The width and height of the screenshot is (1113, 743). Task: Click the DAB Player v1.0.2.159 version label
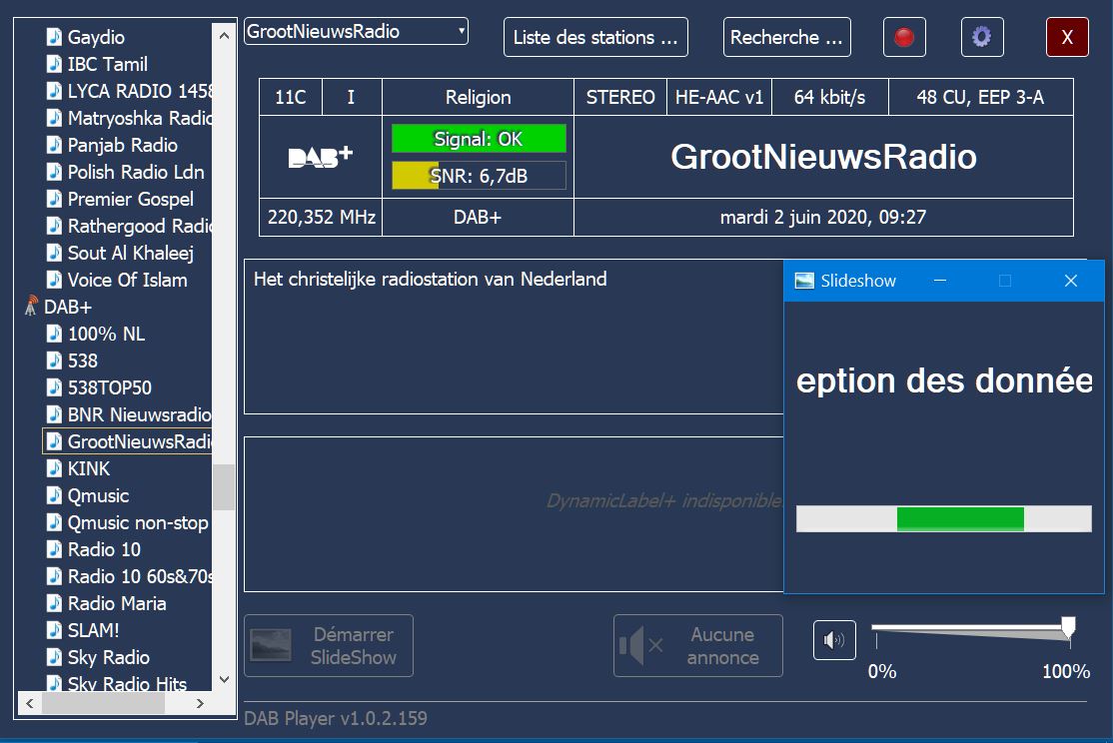336,718
